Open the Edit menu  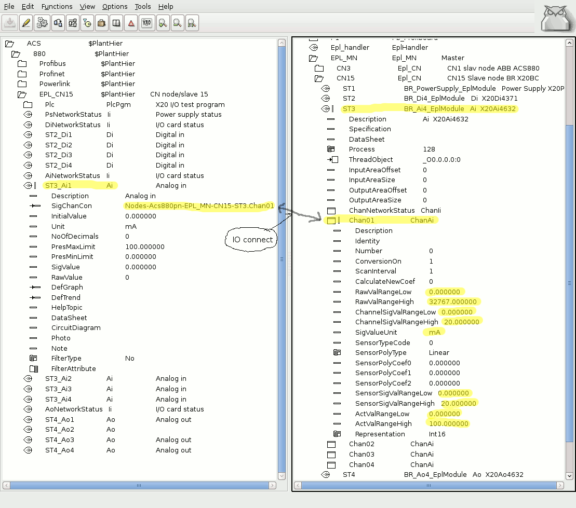pyautogui.click(x=28, y=6)
